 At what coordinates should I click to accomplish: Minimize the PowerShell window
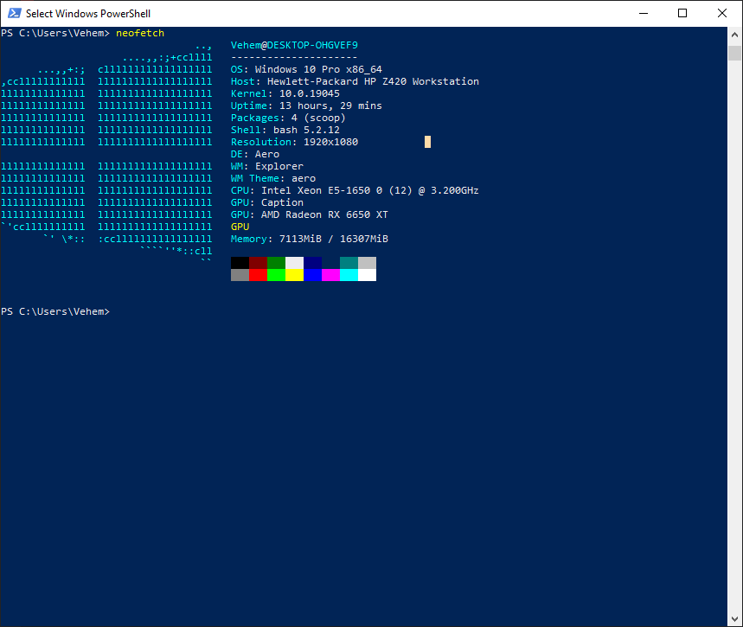[643, 13]
